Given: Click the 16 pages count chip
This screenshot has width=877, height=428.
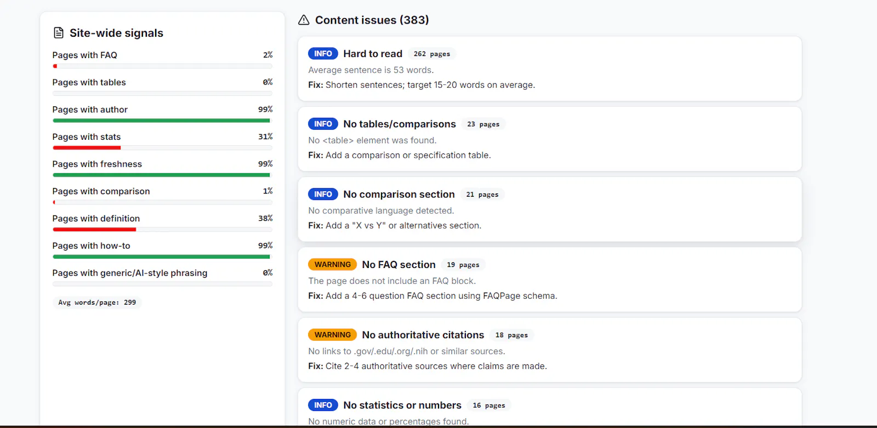Looking at the screenshot, I should pyautogui.click(x=489, y=406).
